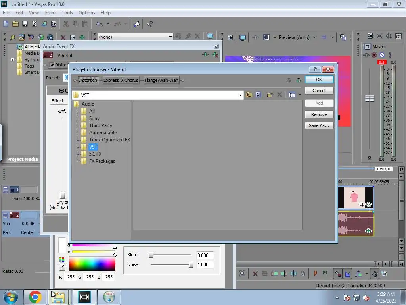Click the Refresh icon in Plug-In Chooser
406x305 pixels.
click(258, 95)
